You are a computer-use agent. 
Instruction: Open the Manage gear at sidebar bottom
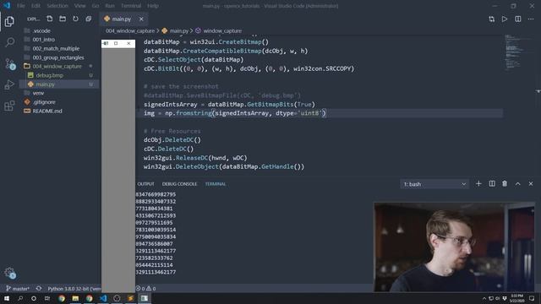(x=9, y=273)
